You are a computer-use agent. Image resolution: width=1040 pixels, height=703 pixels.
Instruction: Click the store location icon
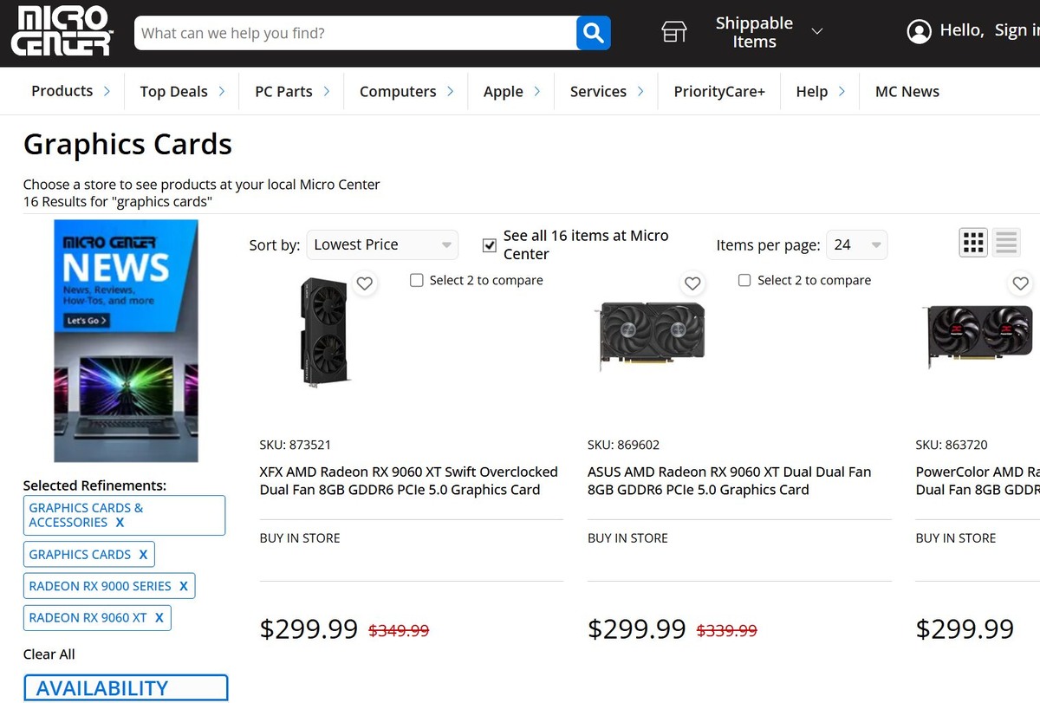click(x=673, y=32)
